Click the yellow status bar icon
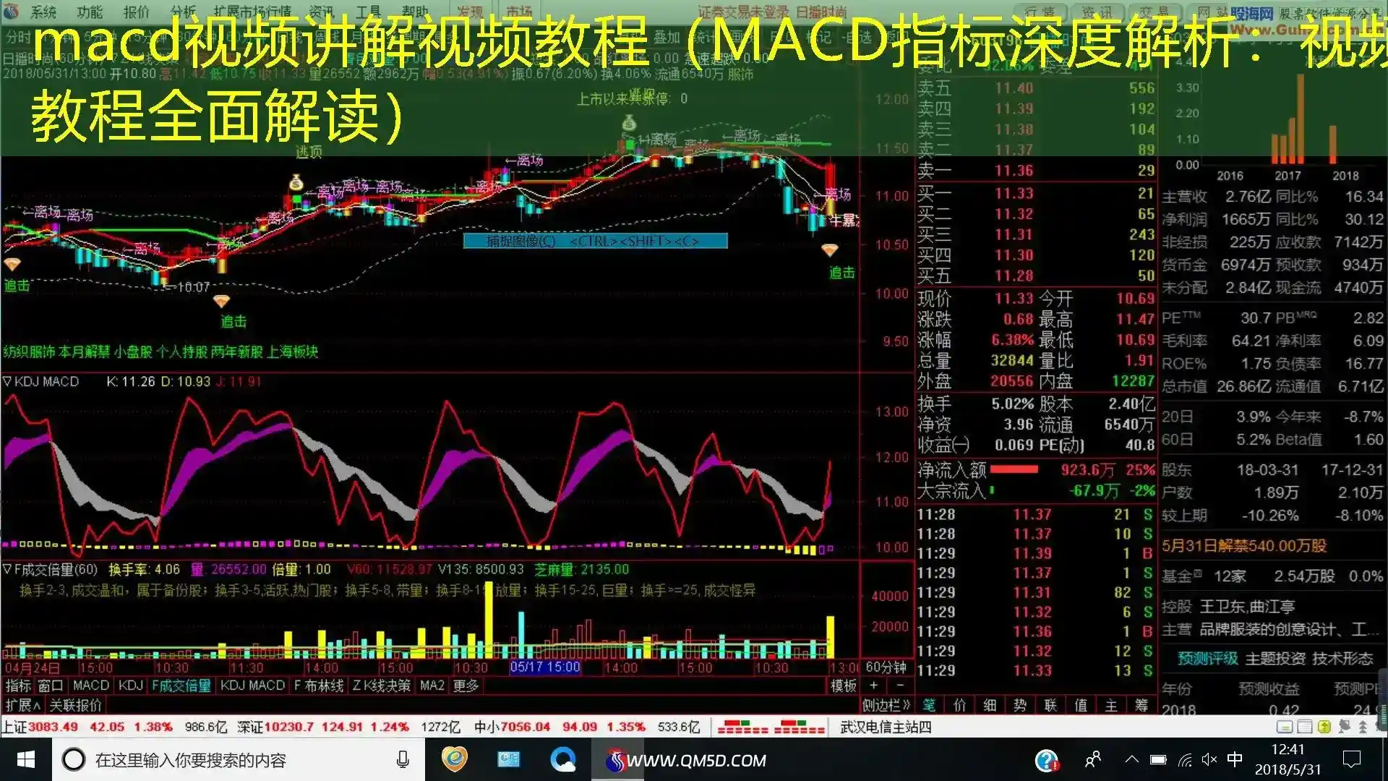The width and height of the screenshot is (1388, 781). click(1324, 727)
